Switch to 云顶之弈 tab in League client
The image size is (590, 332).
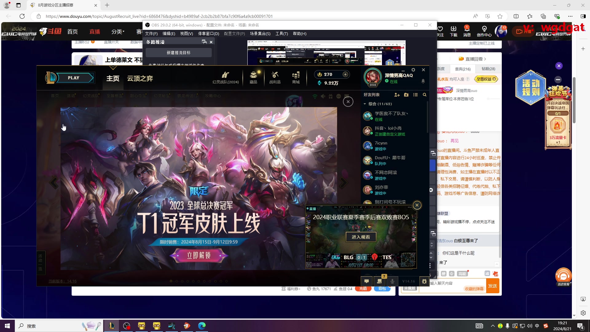(140, 79)
